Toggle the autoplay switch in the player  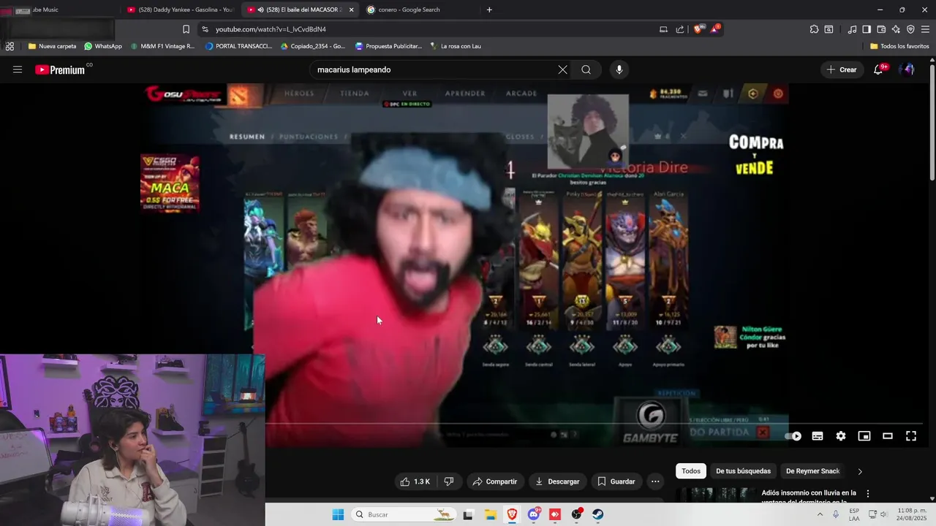point(794,436)
